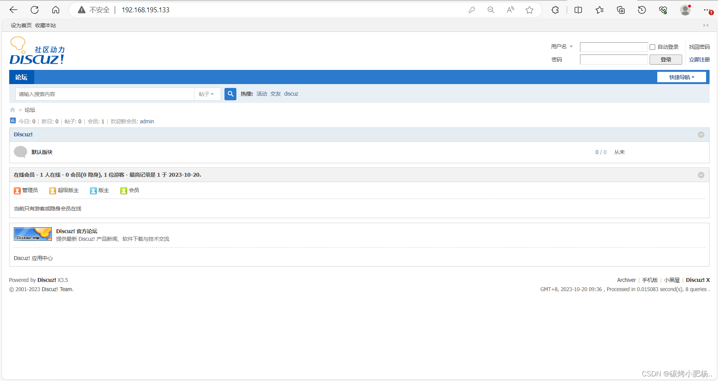
Task: Click the zoom magnifier icon in address bar
Action: pyautogui.click(x=491, y=10)
